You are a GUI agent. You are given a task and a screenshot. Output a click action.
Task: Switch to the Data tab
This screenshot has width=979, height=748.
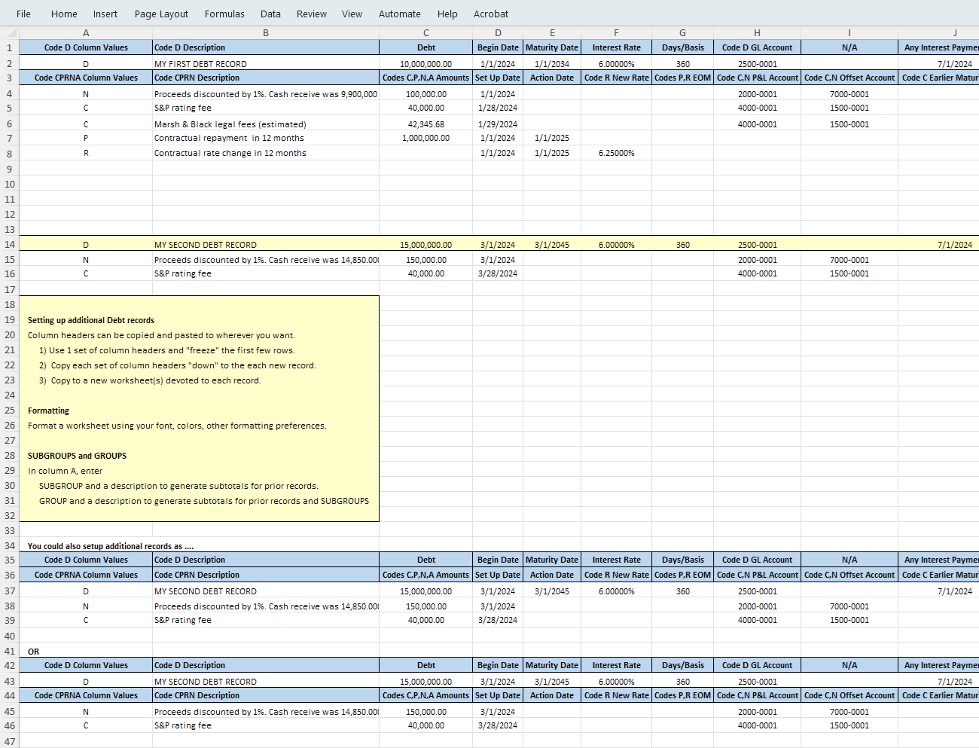(270, 14)
